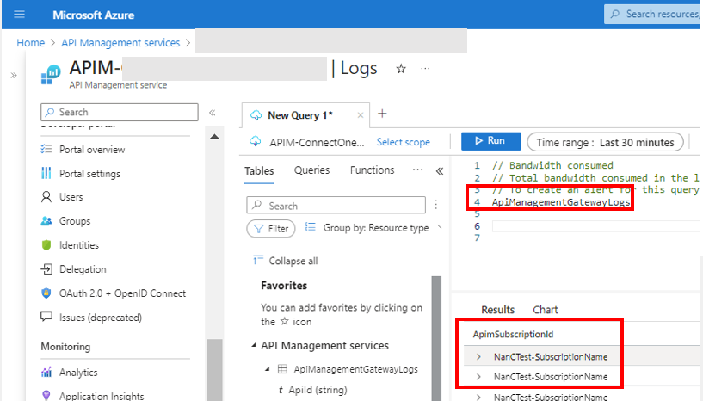Collapse the resource menu with double chevron
703x401 pixels.
212,113
